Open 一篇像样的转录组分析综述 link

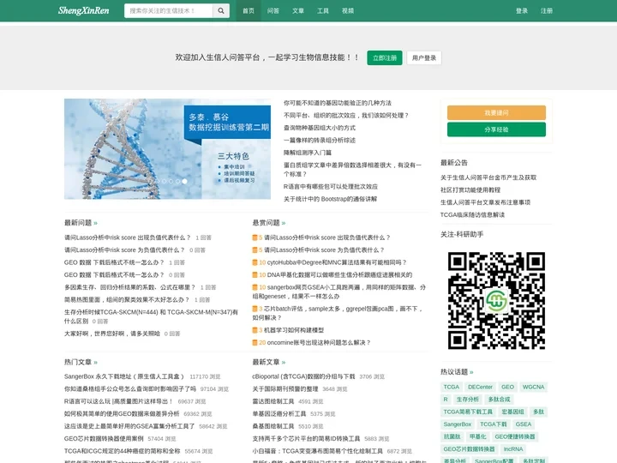(x=320, y=140)
